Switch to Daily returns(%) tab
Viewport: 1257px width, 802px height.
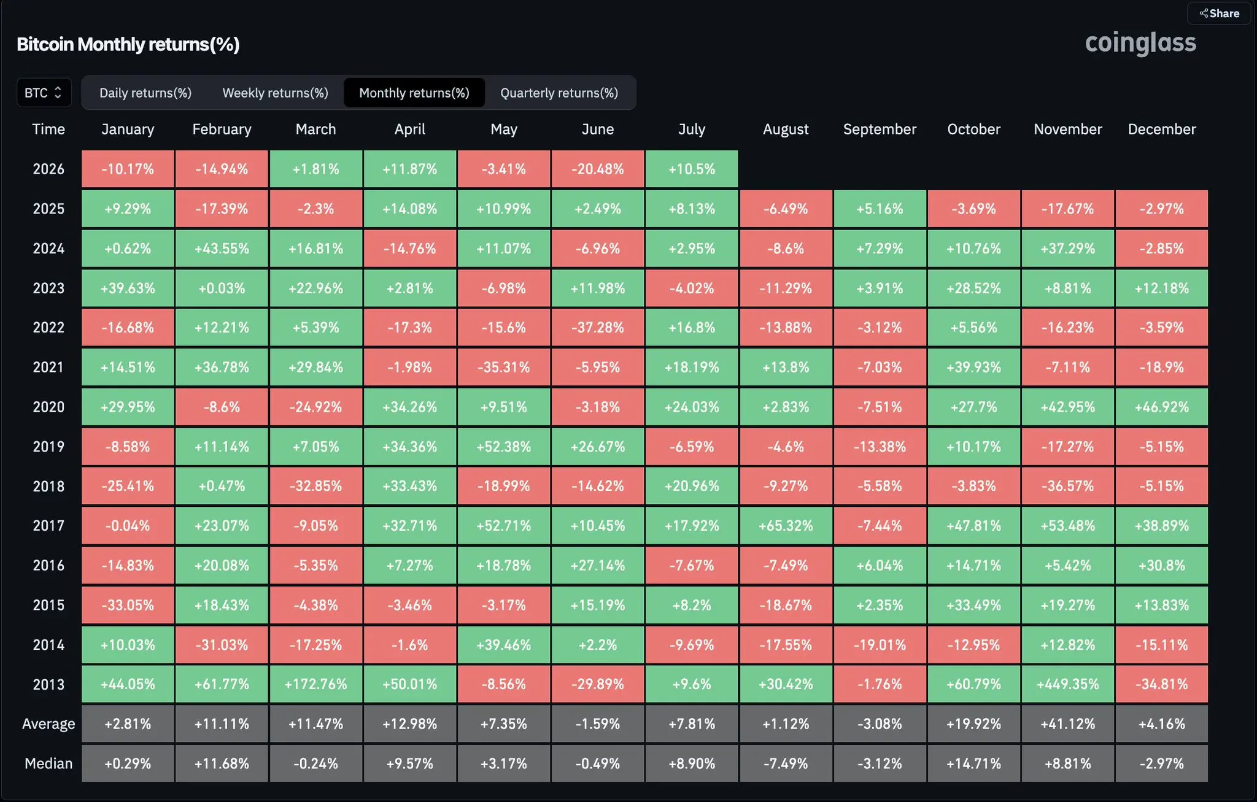coord(145,93)
